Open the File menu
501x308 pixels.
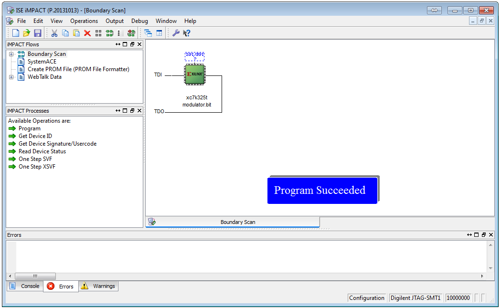click(21, 21)
